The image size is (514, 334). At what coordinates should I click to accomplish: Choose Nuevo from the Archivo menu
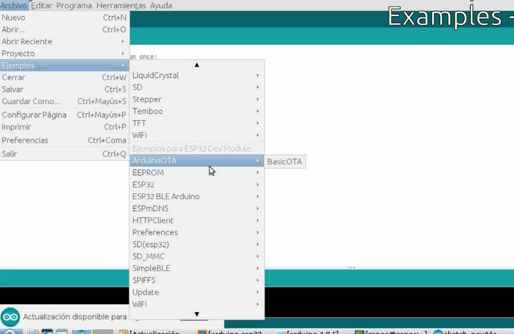click(64, 18)
